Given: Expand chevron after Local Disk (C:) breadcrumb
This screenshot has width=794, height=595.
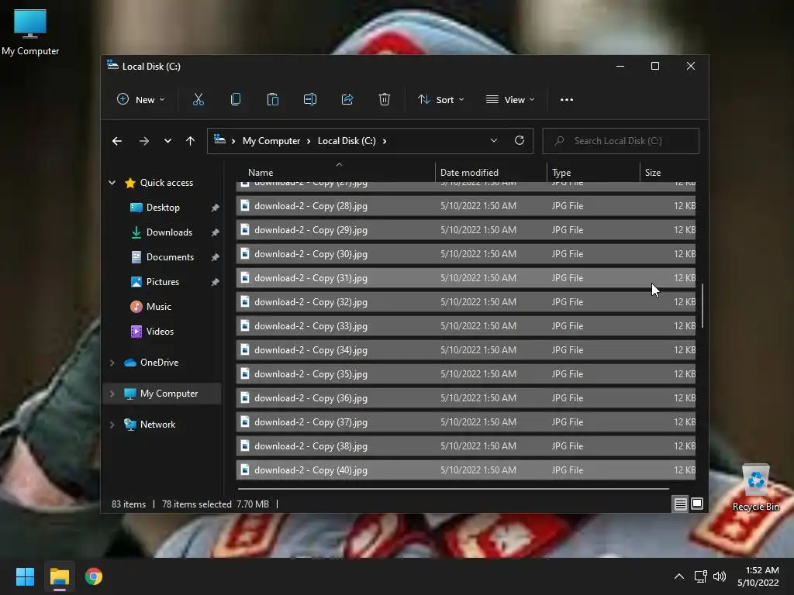Looking at the screenshot, I should [x=385, y=141].
